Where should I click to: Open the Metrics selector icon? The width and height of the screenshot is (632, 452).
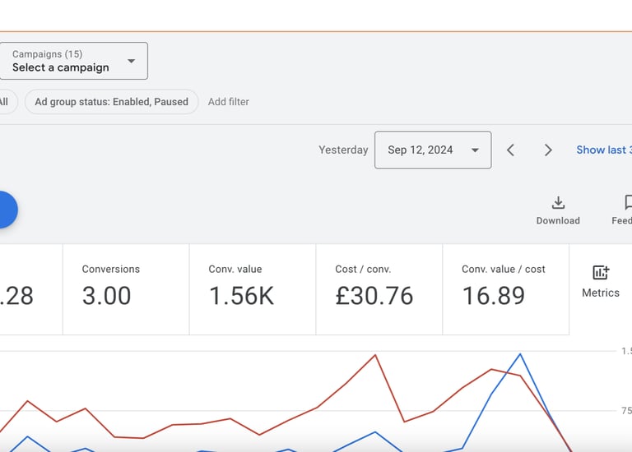point(601,274)
